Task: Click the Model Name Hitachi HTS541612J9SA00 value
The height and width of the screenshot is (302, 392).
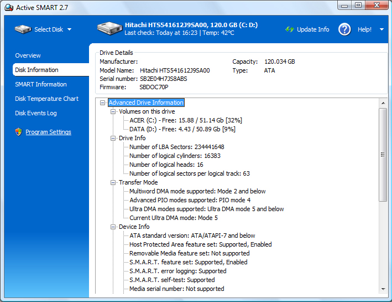Action: (x=175, y=70)
